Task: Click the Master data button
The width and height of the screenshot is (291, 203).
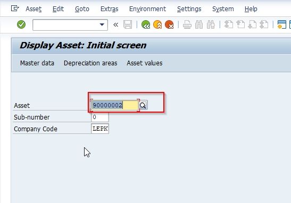Action: click(37, 63)
